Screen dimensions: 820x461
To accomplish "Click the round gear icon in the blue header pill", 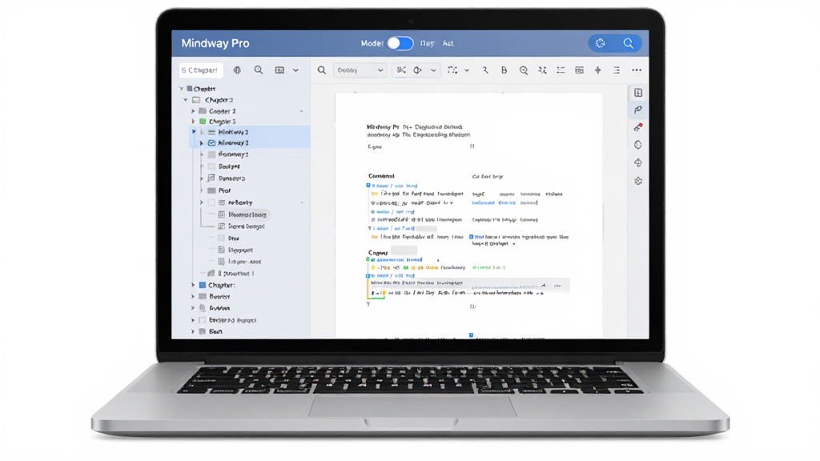I will 601,43.
